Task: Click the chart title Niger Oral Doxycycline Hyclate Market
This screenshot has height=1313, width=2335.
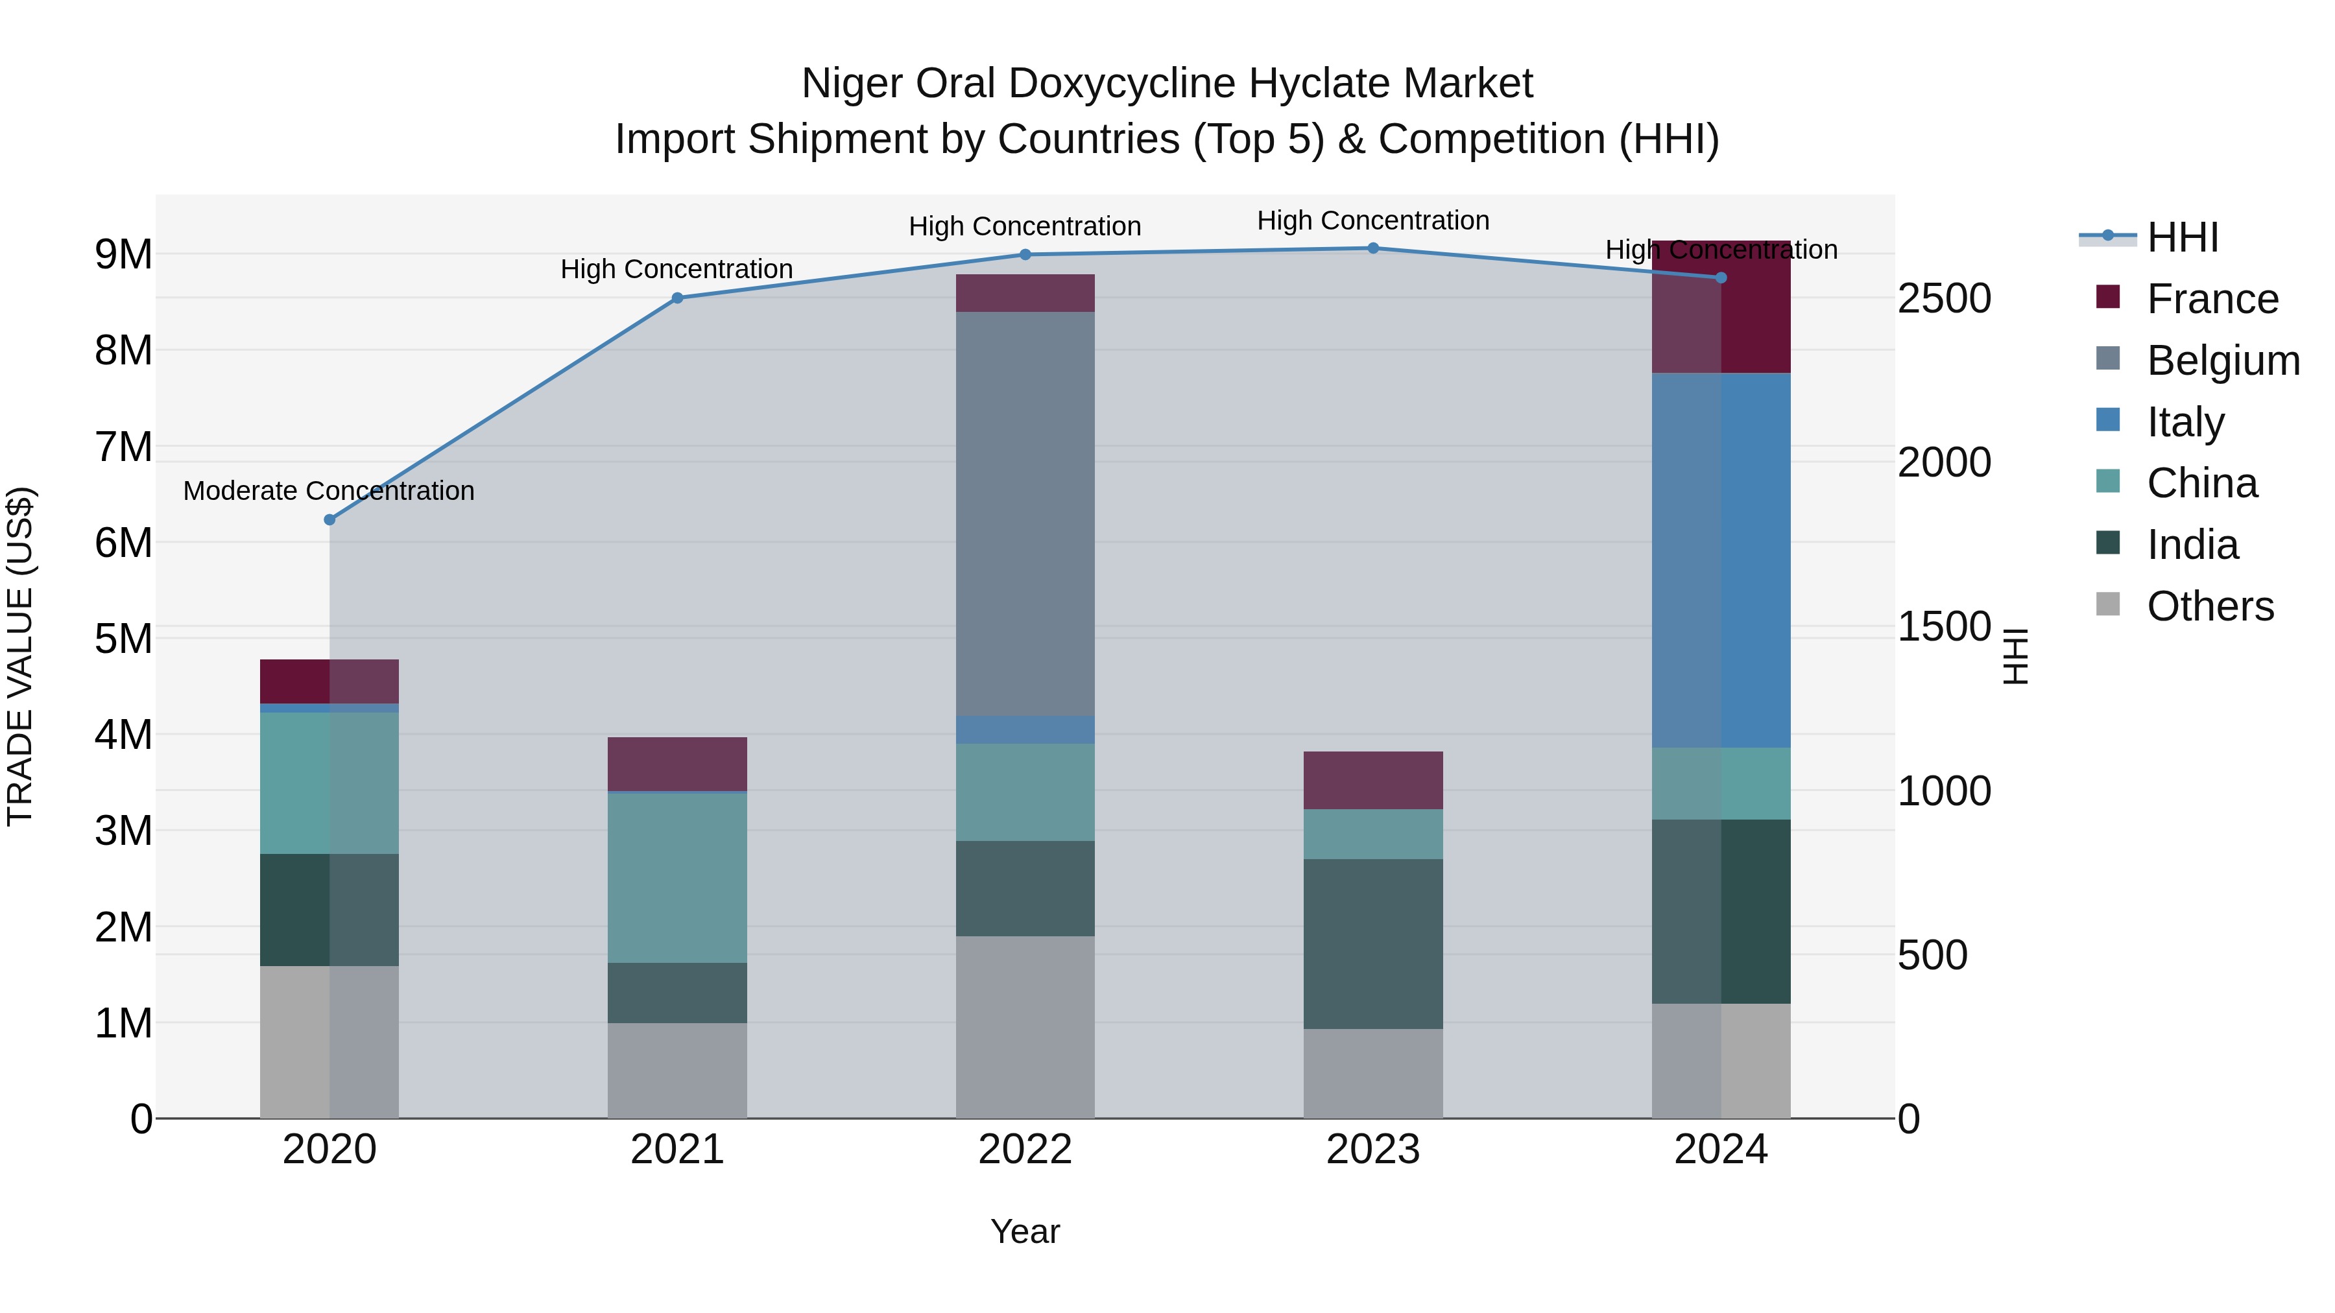Action: (1167, 84)
